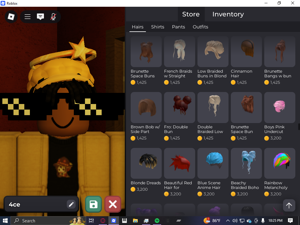Click the outfit name field showing 4ce
The height and width of the screenshot is (225, 300).
point(41,204)
